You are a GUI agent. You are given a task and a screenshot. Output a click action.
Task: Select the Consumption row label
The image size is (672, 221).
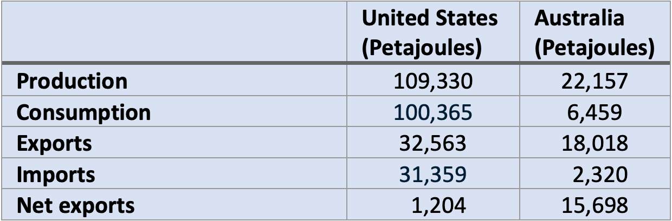click(x=83, y=112)
